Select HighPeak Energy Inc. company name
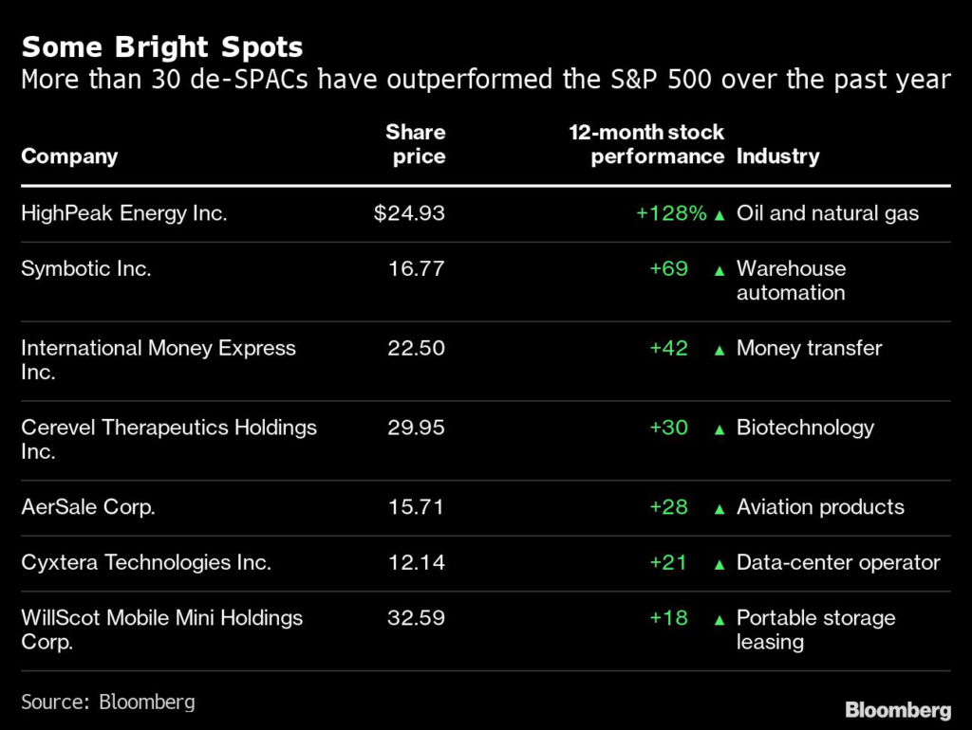 [x=124, y=213]
